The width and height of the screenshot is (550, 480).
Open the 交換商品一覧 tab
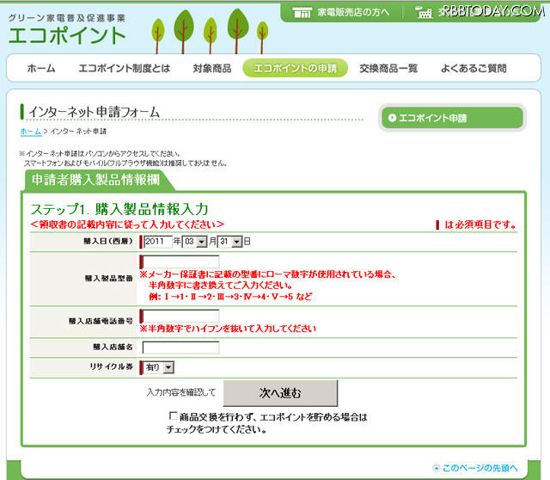388,68
